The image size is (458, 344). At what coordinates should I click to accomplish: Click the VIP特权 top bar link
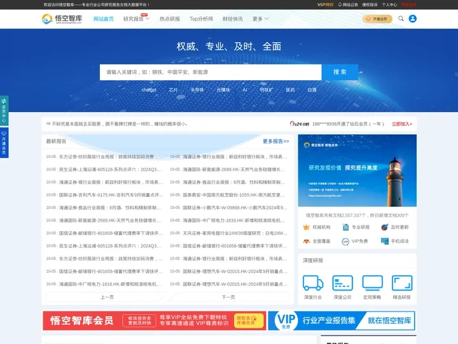pos(325,4)
